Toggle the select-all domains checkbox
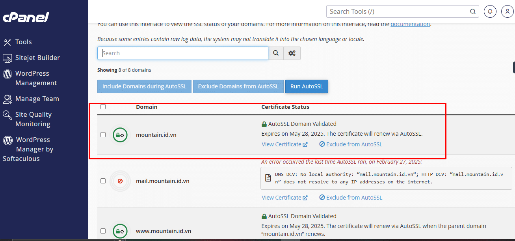The image size is (515, 241). pyautogui.click(x=103, y=106)
